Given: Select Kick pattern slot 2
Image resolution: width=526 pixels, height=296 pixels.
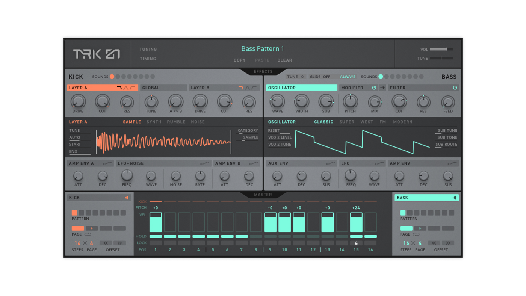Looking at the screenshot, I should click(82, 213).
